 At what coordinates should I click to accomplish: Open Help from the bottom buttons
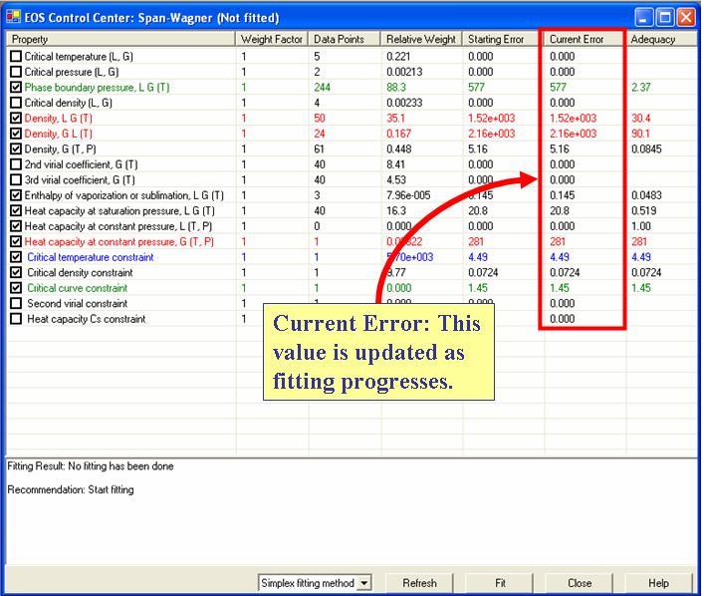[x=658, y=583]
